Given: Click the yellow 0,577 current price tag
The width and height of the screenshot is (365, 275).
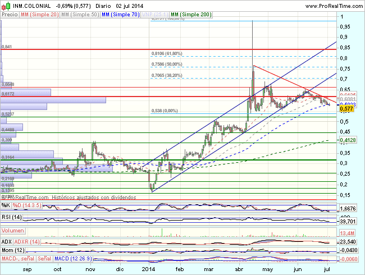Looking at the screenshot, I should tap(348, 109).
